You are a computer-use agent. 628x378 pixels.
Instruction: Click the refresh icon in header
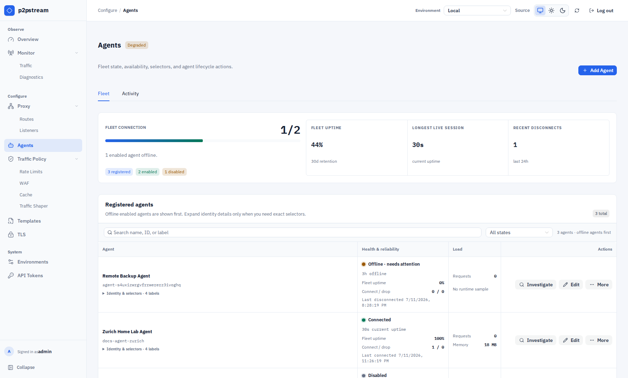577,10
